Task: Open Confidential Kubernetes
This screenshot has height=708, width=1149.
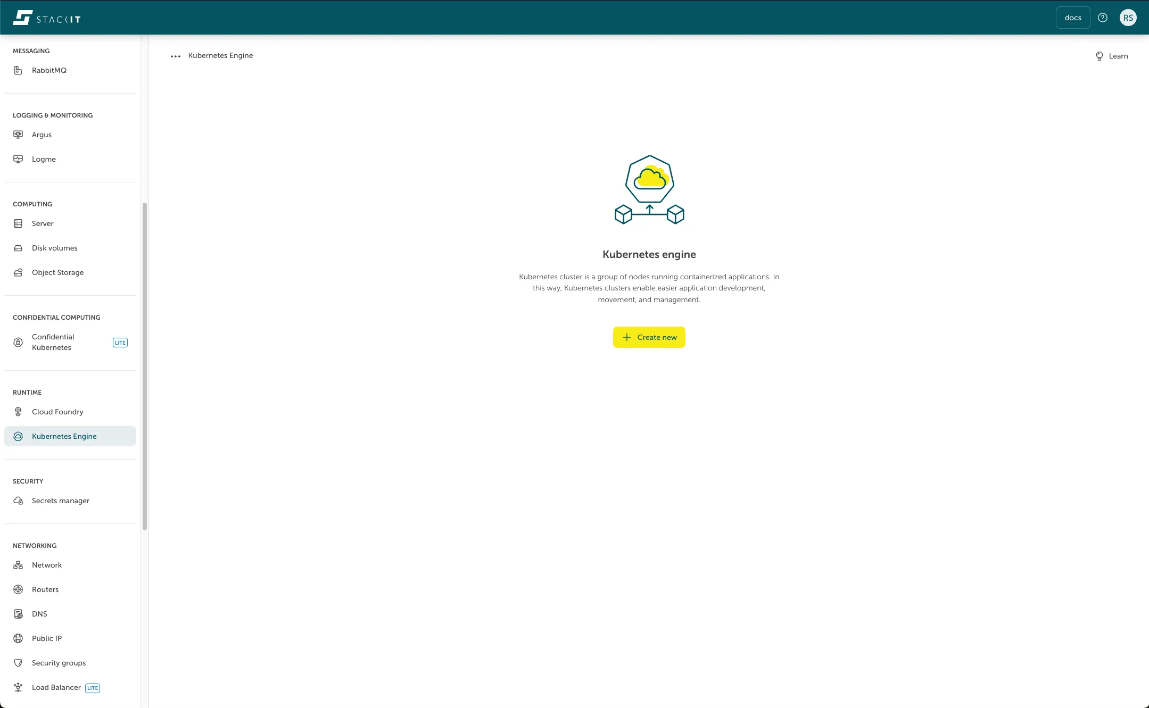Action: coord(53,342)
